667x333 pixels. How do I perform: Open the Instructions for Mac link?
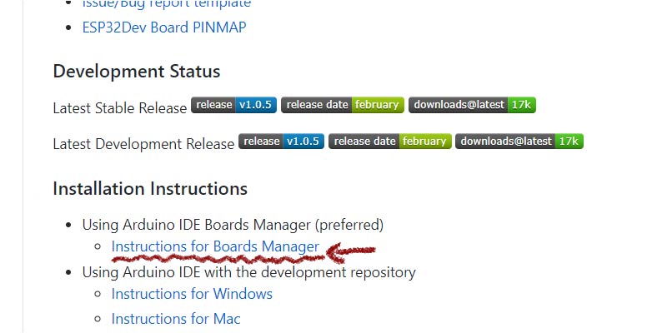(x=176, y=319)
